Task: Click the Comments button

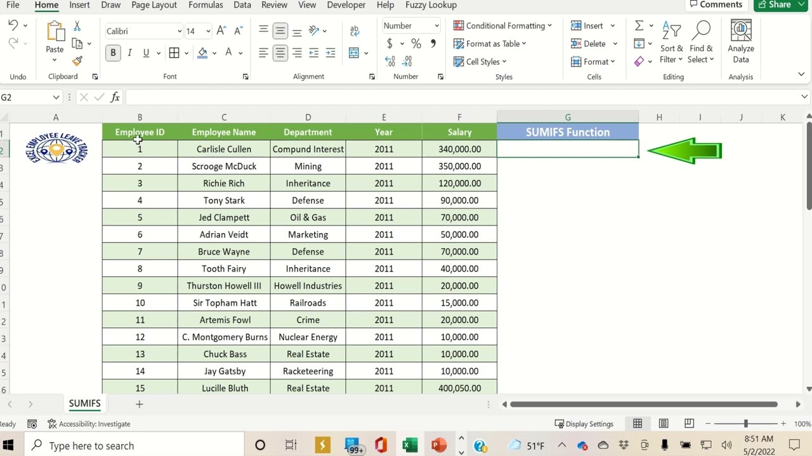Action: click(715, 5)
